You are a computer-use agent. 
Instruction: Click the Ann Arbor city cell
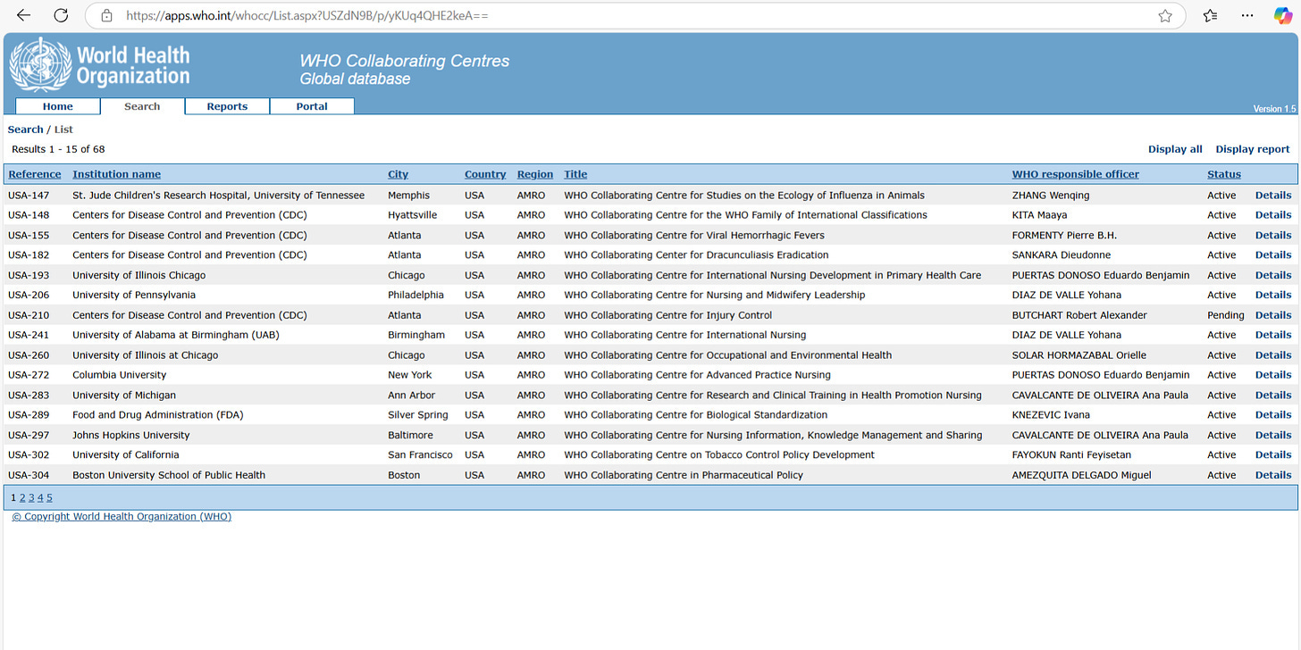pyautogui.click(x=412, y=396)
